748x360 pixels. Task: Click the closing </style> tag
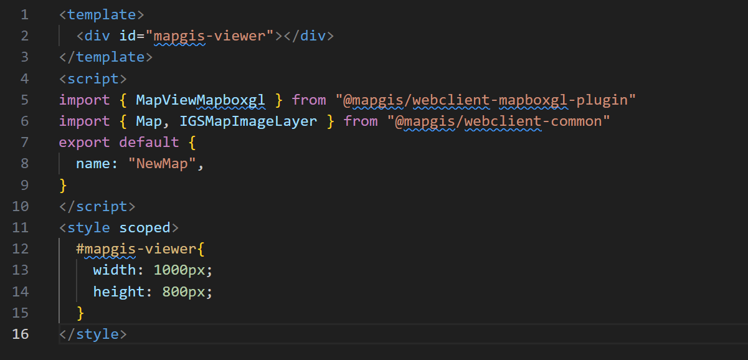tap(93, 334)
